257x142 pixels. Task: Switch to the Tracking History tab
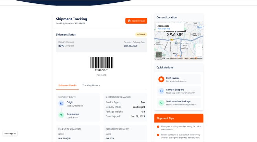[91, 86]
